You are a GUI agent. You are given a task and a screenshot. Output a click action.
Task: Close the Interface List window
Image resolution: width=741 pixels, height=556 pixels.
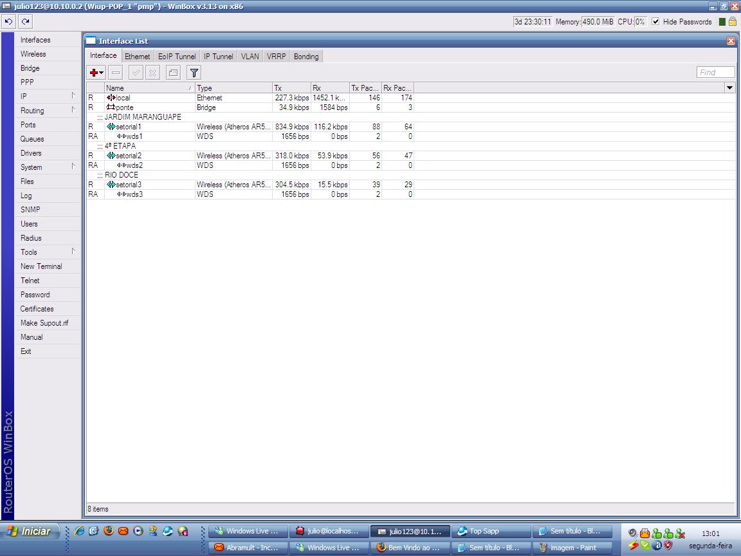click(731, 41)
